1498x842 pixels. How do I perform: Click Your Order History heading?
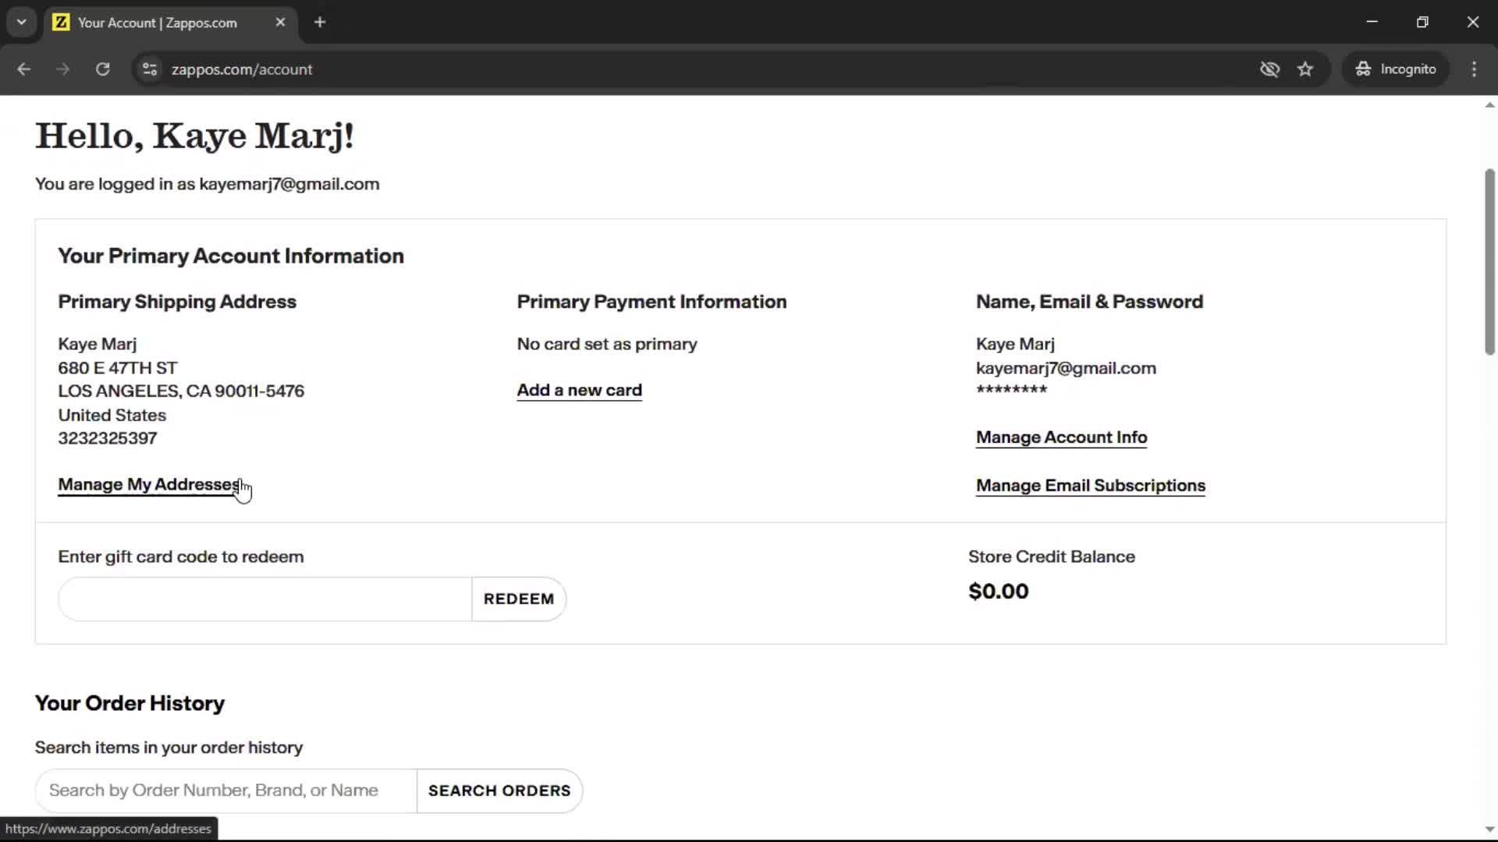[x=130, y=703]
